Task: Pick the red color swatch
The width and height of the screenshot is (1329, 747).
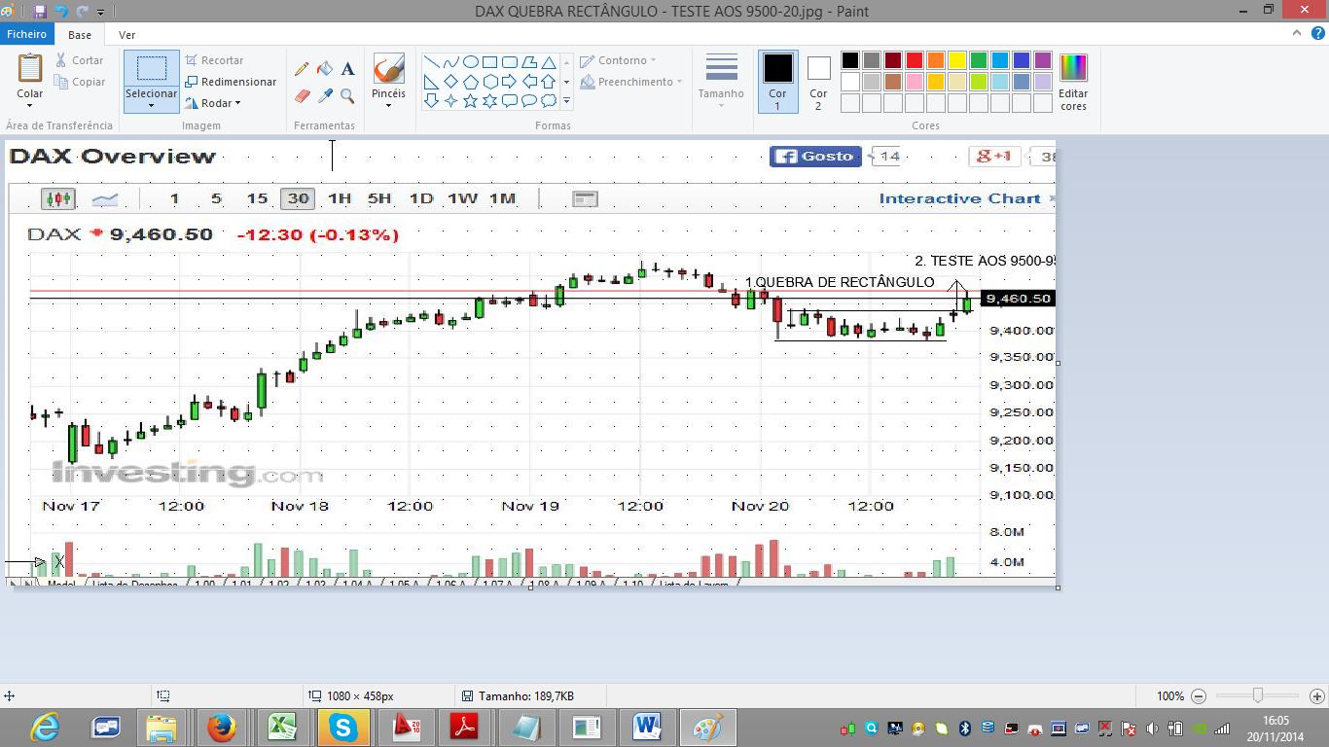Action: (x=915, y=60)
